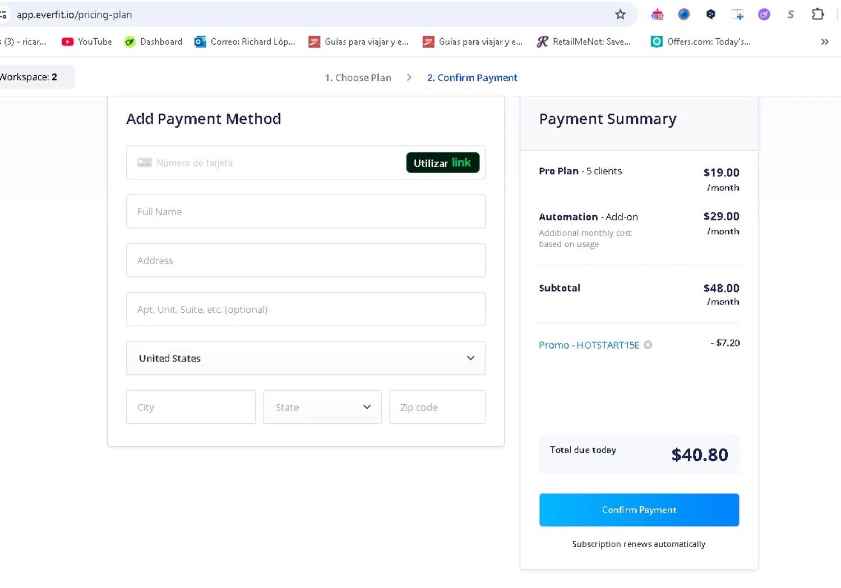Click Subscription renews automatically note

(x=639, y=544)
